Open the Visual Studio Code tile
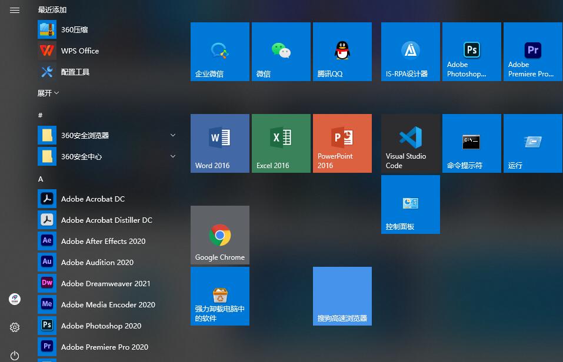The width and height of the screenshot is (563, 362). click(411, 143)
